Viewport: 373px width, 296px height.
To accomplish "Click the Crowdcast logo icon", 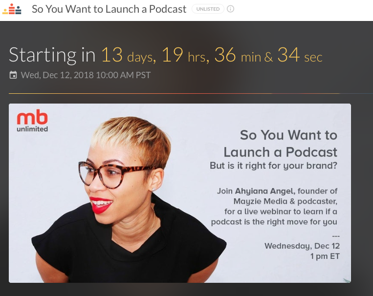I will click(12, 9).
